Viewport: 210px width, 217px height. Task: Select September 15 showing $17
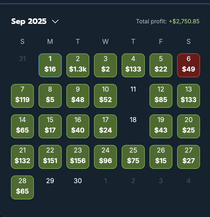[x=50, y=126]
